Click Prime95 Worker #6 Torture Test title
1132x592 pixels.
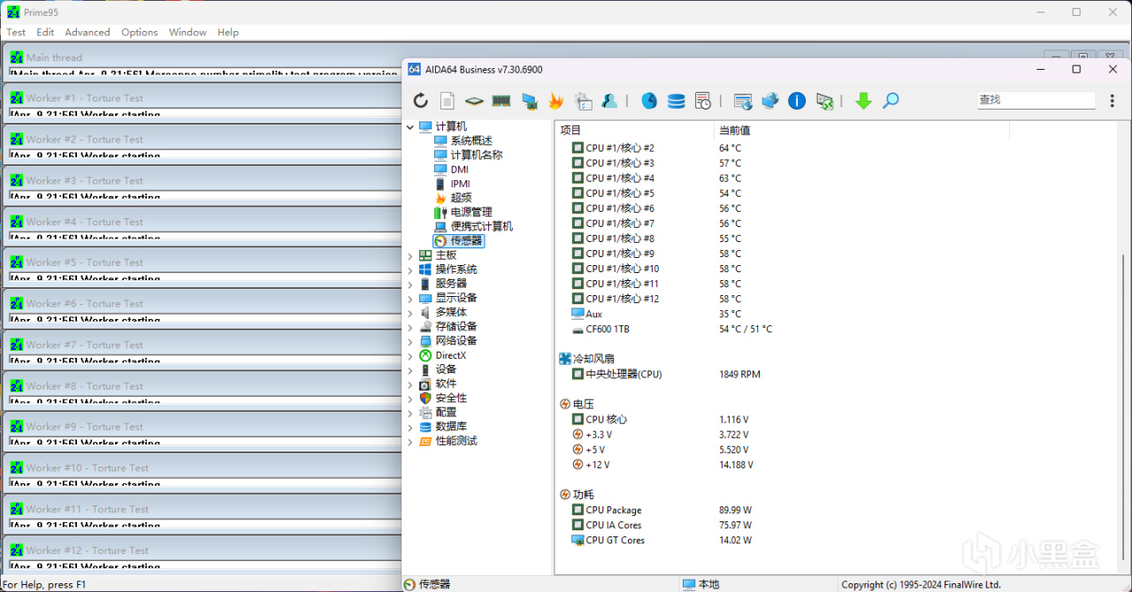(84, 303)
